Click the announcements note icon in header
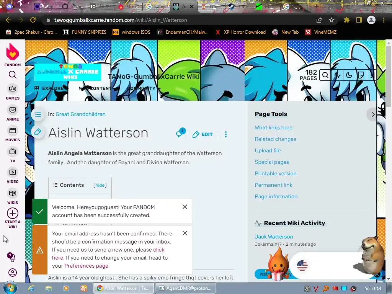This screenshot has width=392, height=294. click(x=361, y=75)
